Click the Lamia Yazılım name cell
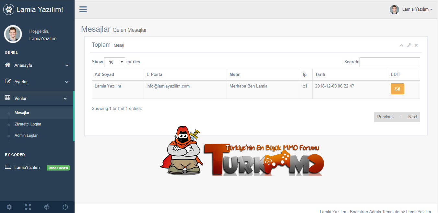The height and width of the screenshot is (213, 438). (x=118, y=89)
